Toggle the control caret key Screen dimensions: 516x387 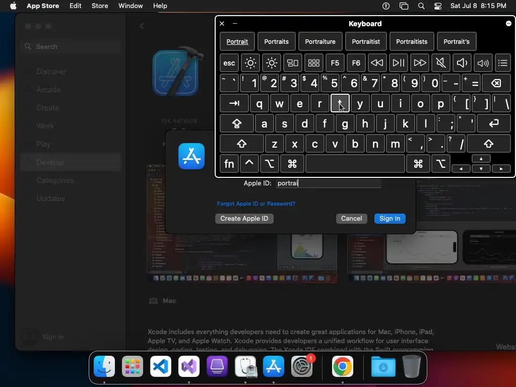(249, 164)
